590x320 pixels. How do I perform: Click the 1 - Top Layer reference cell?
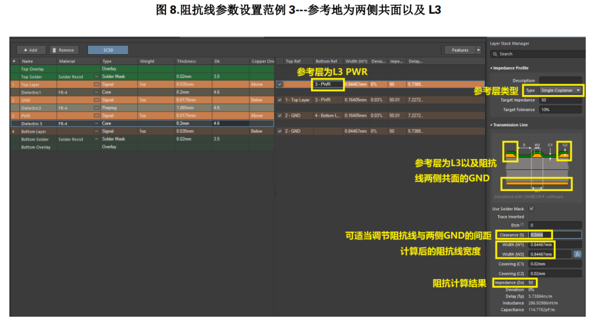click(297, 100)
